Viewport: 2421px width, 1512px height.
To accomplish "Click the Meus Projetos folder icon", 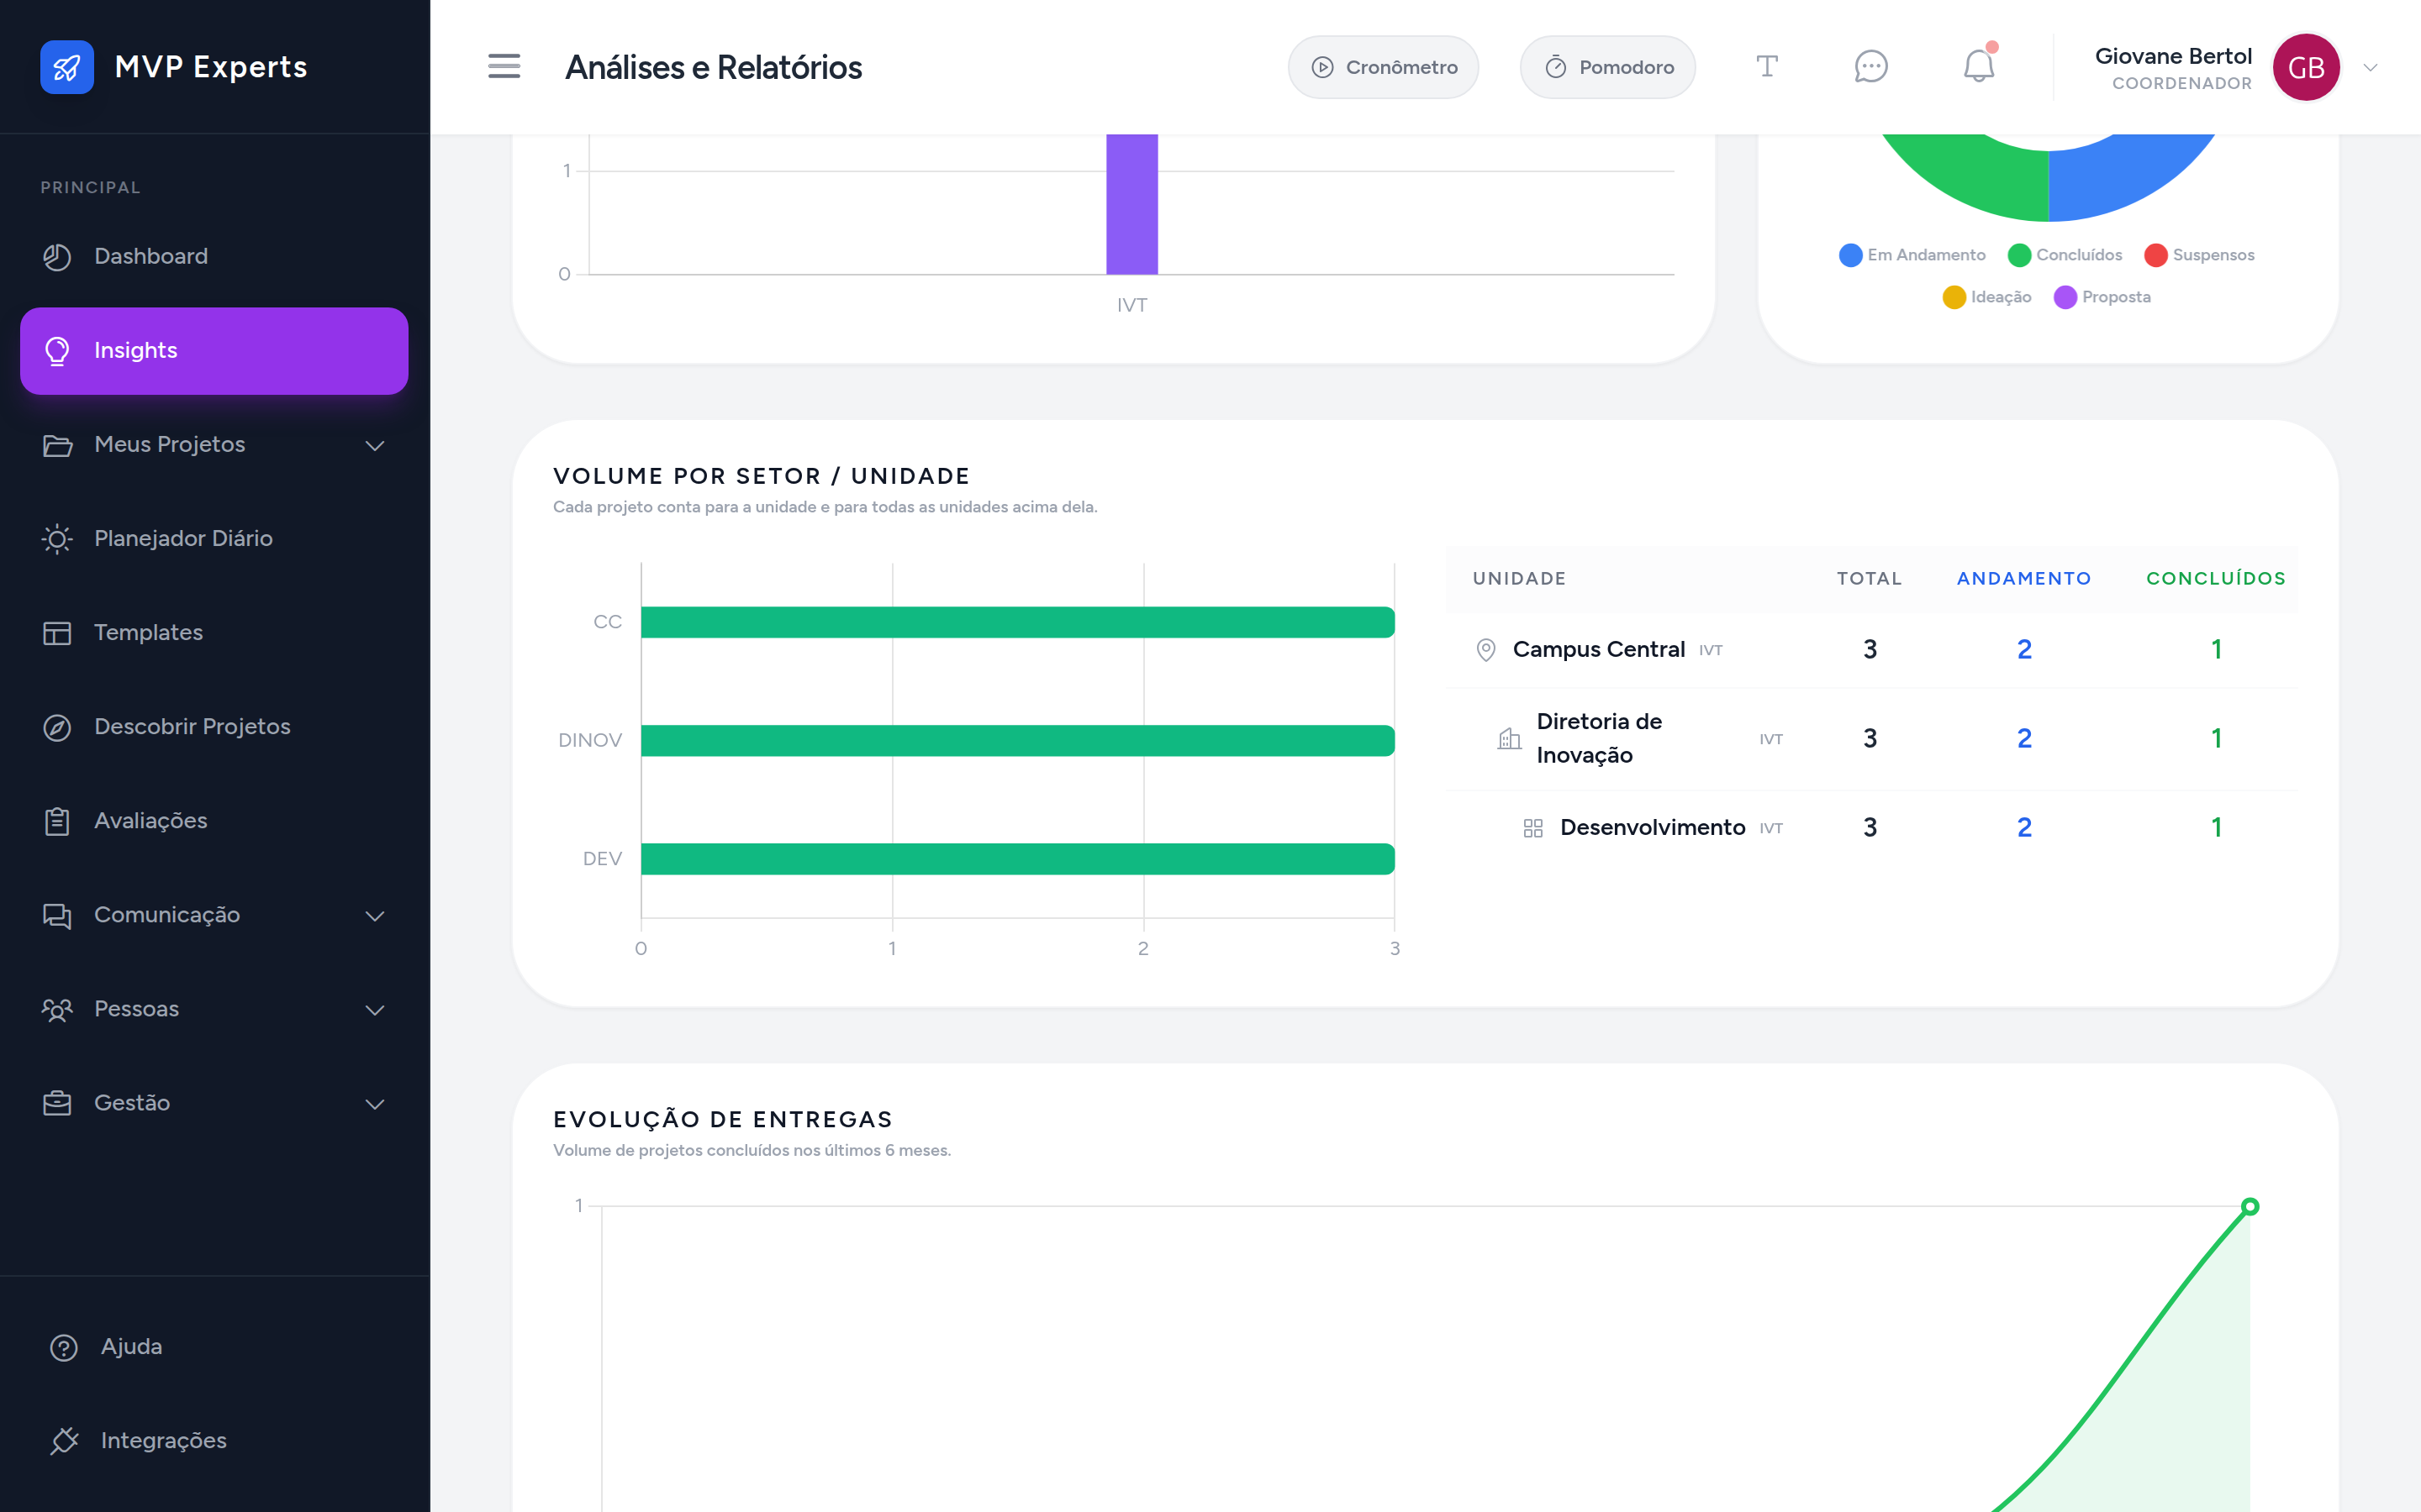I will pyautogui.click(x=57, y=445).
